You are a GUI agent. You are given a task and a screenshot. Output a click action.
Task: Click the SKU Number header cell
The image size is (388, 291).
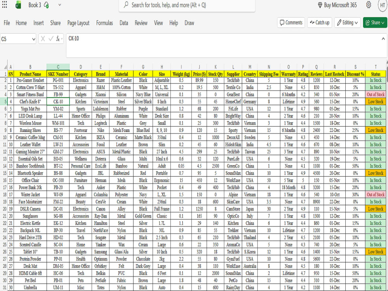click(58, 74)
